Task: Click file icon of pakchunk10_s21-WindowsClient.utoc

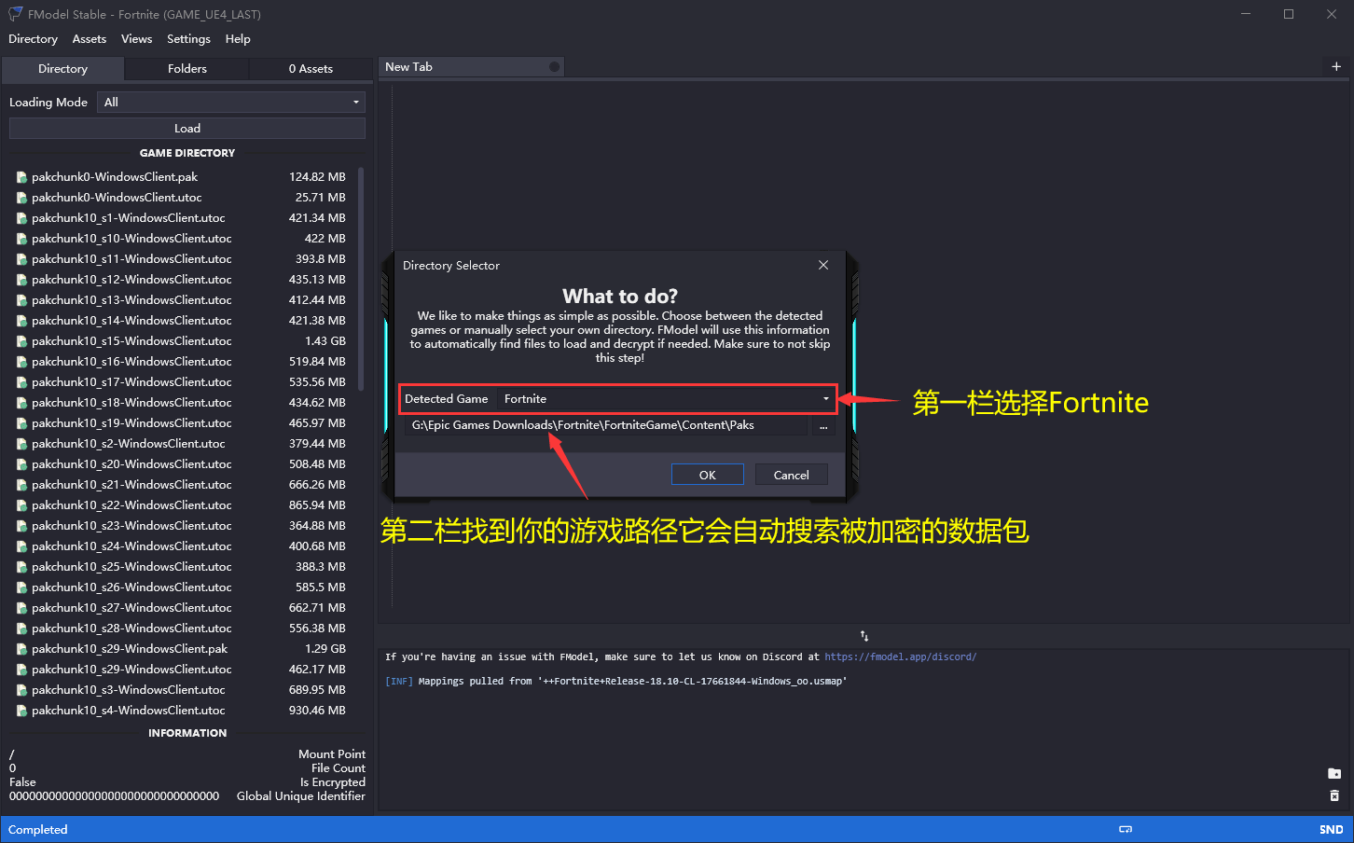Action: pyautogui.click(x=21, y=485)
